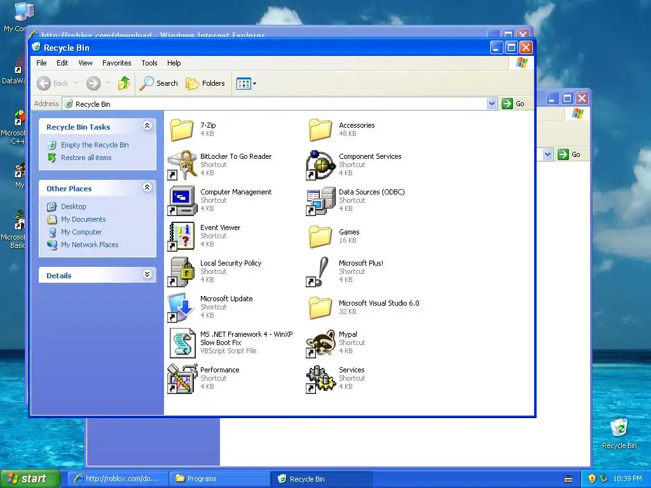Click the Forward navigation arrow
Image resolution: width=651 pixels, height=488 pixels.
click(x=93, y=83)
